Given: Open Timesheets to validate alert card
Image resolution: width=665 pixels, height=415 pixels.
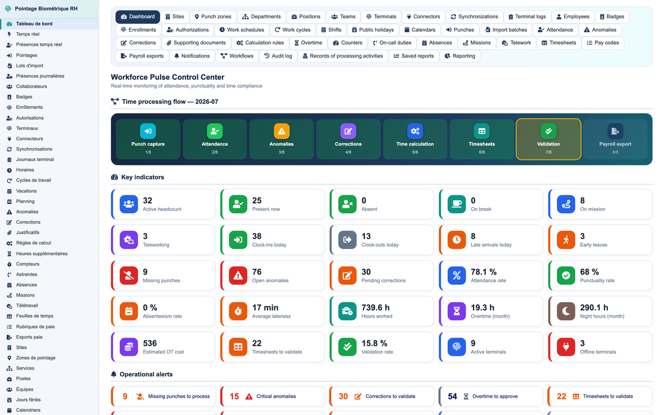Looking at the screenshot, I should click(600, 396).
